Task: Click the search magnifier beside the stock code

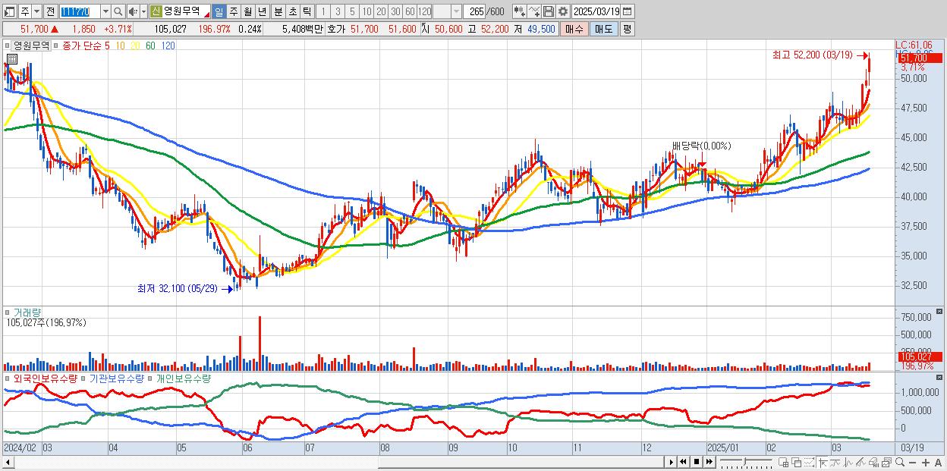Action: click(118, 11)
